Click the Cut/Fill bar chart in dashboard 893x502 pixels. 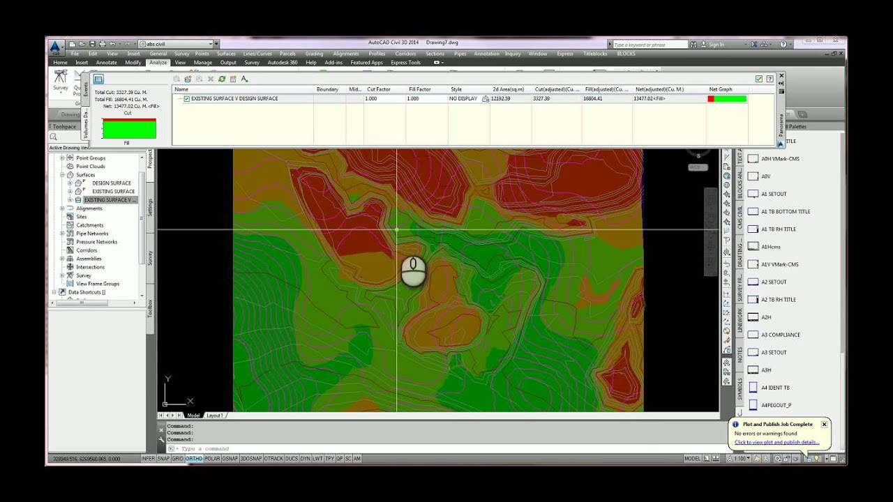[x=129, y=128]
